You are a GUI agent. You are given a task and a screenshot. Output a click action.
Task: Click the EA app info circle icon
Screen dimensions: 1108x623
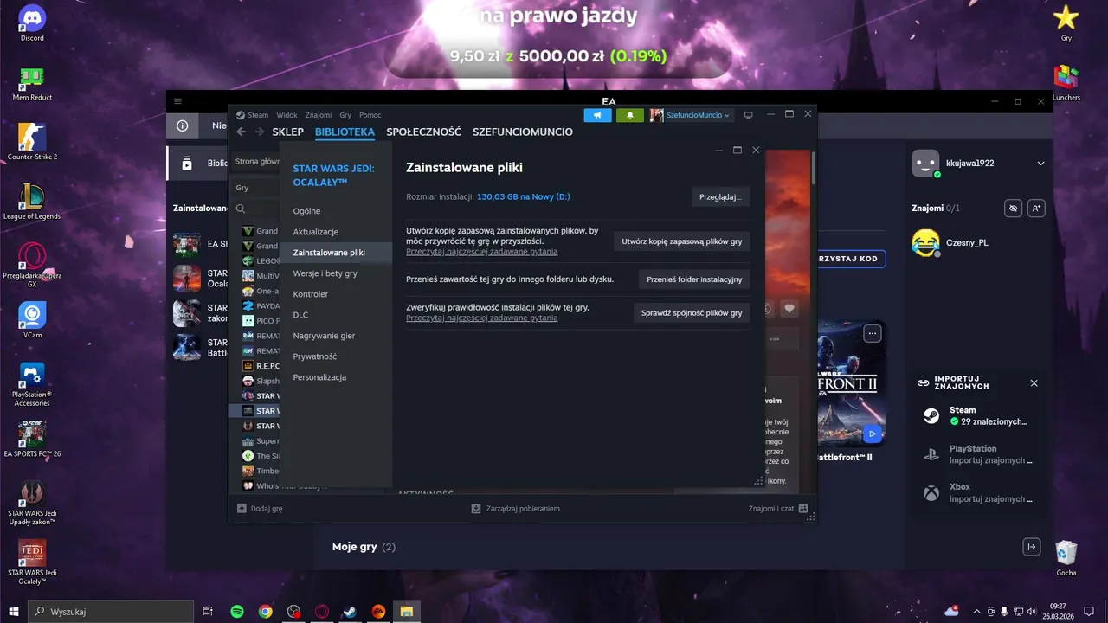183,125
